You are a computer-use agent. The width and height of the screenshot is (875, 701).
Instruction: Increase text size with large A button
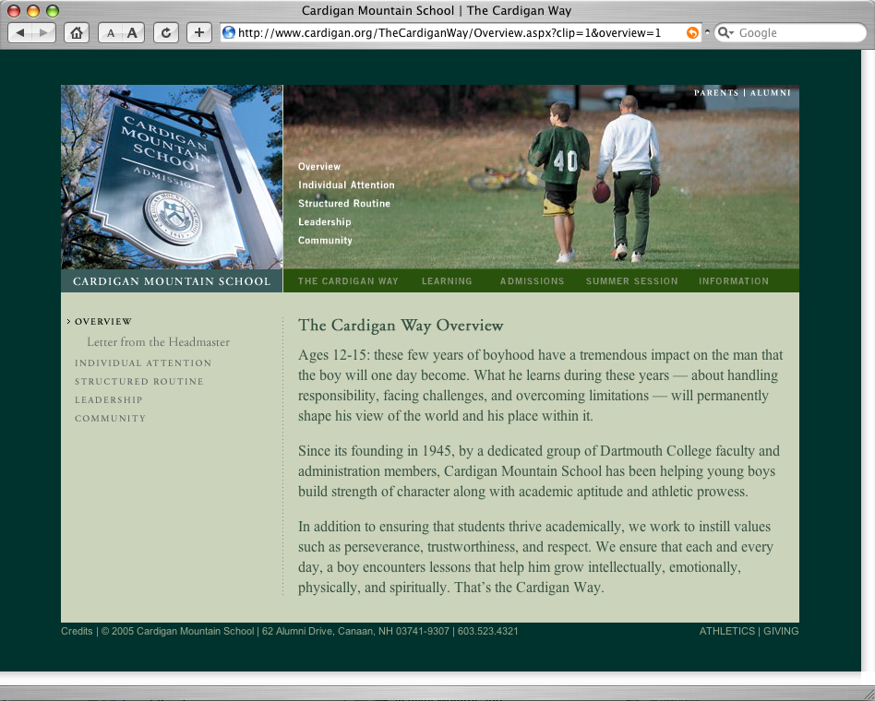(x=132, y=33)
